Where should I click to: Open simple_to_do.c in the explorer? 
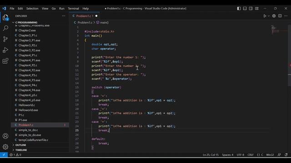[28, 130]
